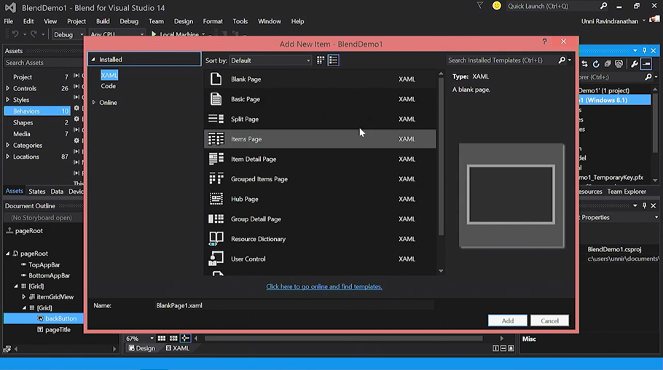Switch template list to details list view
This screenshot has width=663, height=370.
[333, 60]
